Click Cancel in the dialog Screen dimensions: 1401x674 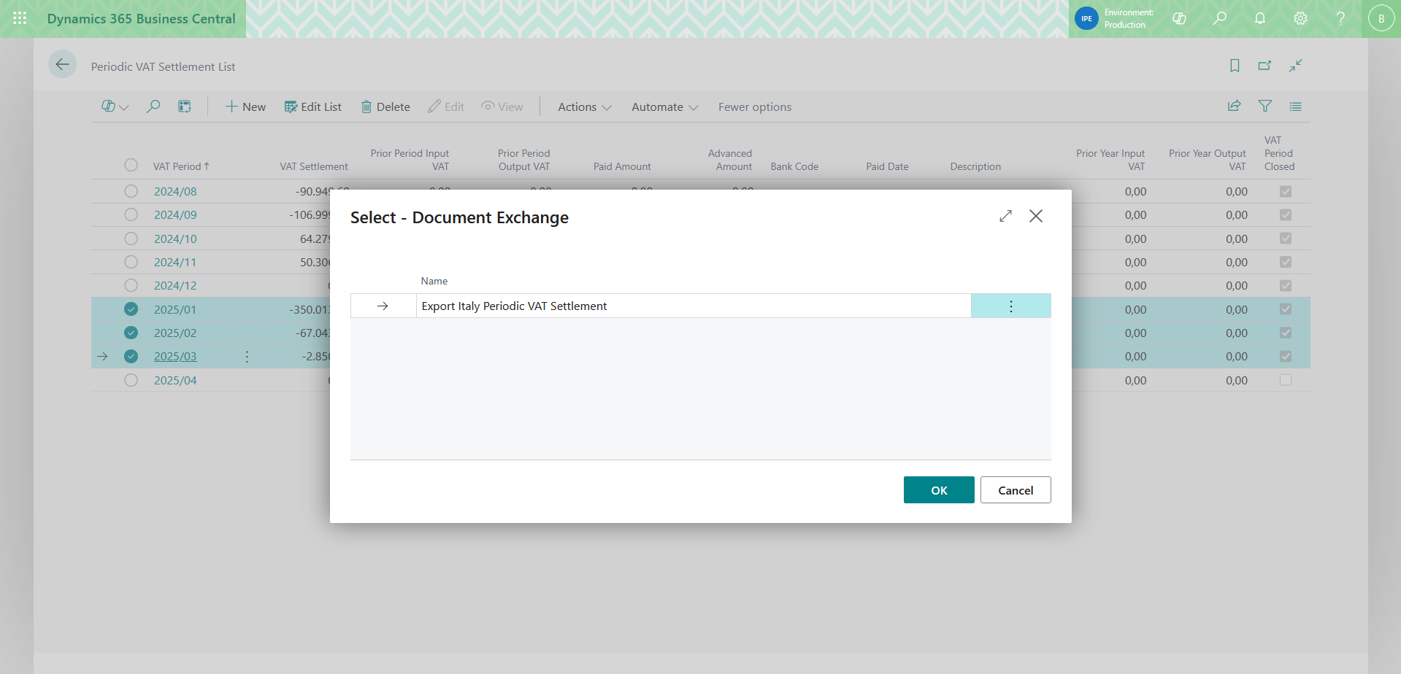point(1016,490)
